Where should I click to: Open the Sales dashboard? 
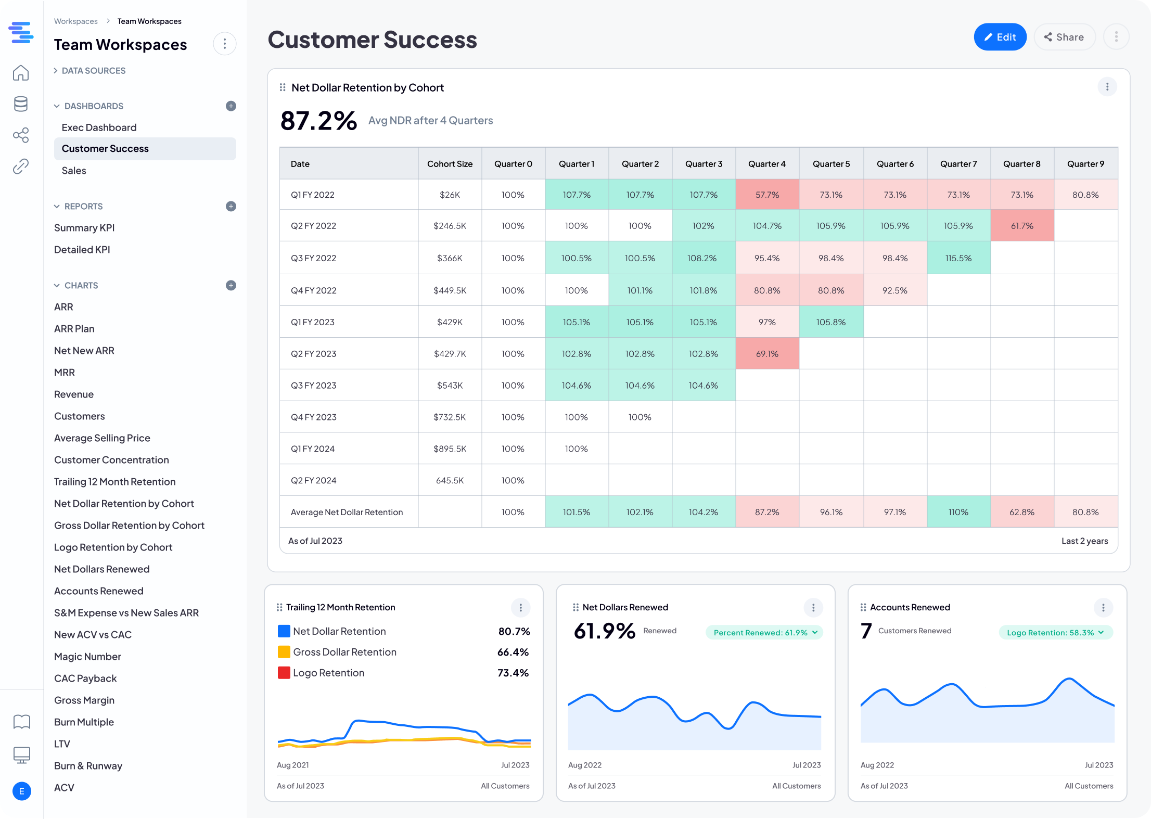pyautogui.click(x=74, y=170)
